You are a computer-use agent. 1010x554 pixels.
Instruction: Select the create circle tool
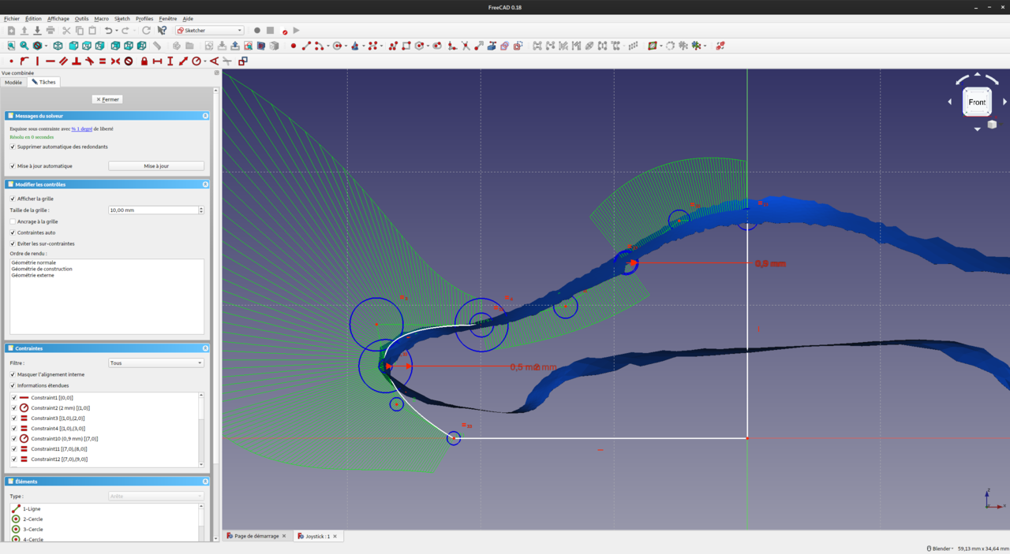pos(338,46)
